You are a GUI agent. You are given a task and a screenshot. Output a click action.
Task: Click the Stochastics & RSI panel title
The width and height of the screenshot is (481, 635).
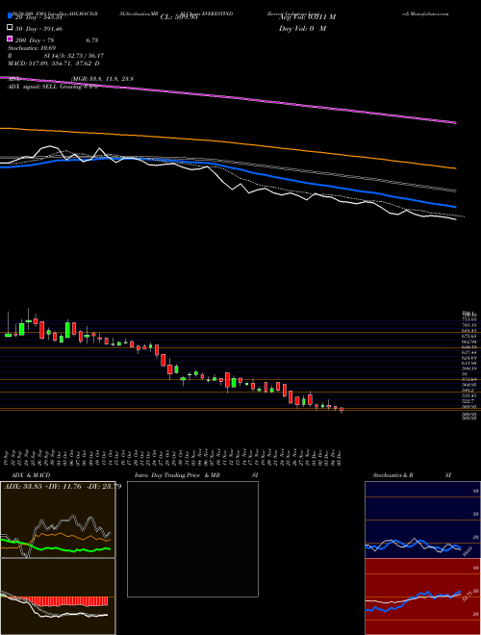[x=412, y=475]
